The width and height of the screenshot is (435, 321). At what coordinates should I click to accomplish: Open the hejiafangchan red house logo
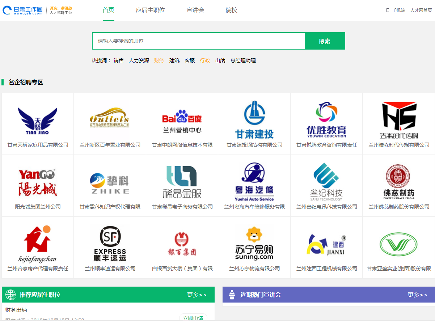point(38,244)
